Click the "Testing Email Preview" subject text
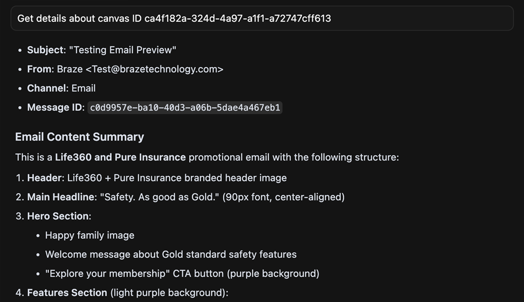524x302 pixels. pos(122,50)
